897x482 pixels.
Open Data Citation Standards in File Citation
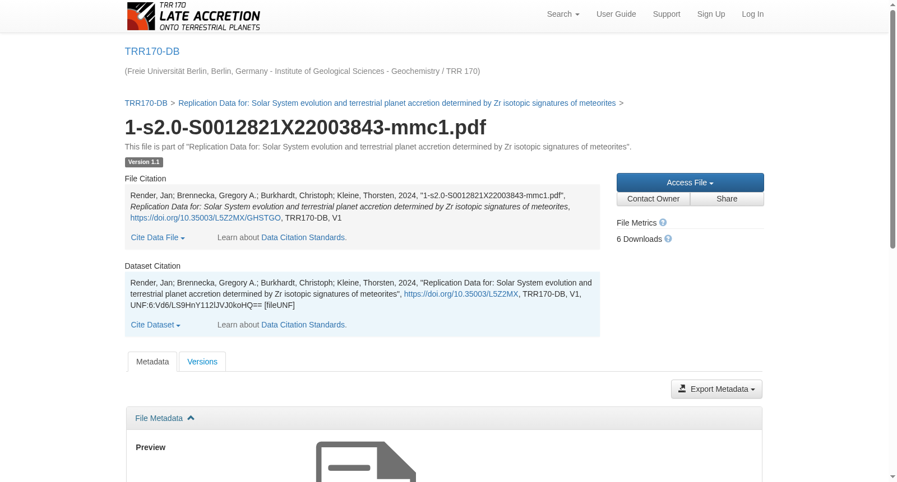coord(303,237)
